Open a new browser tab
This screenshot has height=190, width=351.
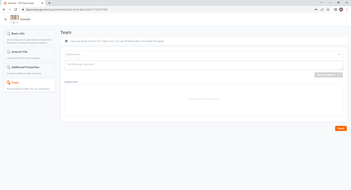click(49, 3)
